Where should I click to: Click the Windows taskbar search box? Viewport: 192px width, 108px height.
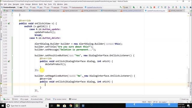click(27, 106)
